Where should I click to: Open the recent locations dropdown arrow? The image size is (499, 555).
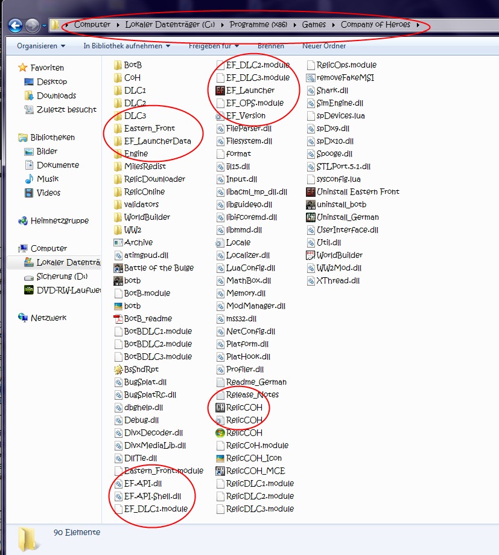44,25
